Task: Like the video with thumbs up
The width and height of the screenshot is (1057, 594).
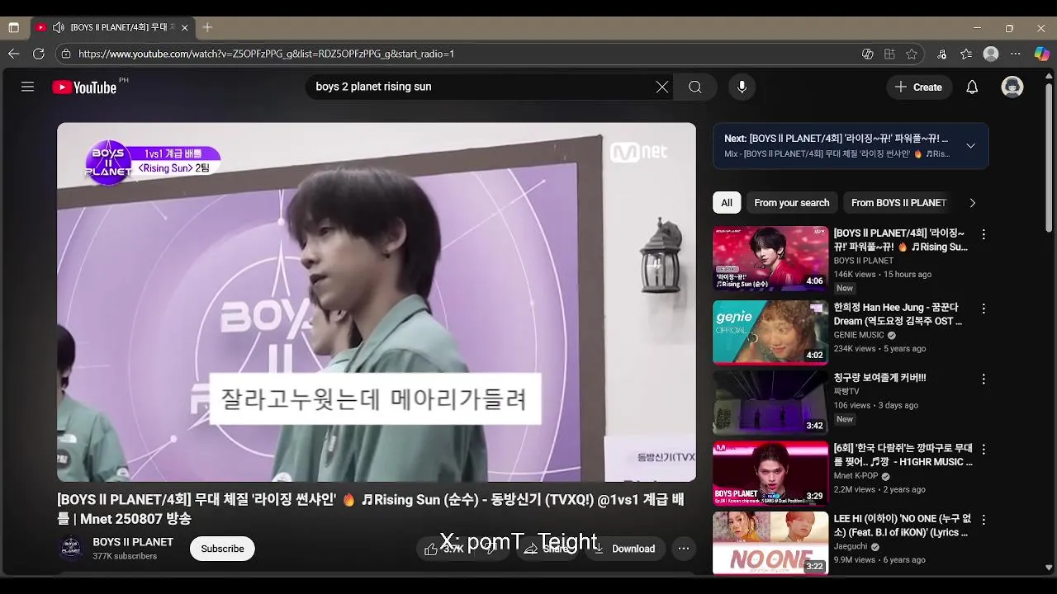Action: point(443,549)
